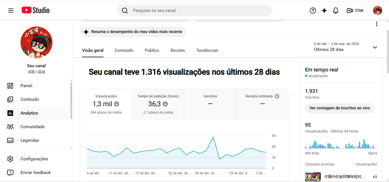Viewport: 389px width, 182px height.
Task: Select the Inscritos metric card
Action: (x=210, y=105)
